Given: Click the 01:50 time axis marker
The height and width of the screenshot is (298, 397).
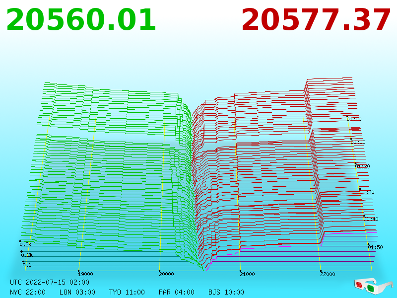Looking at the screenshot, I should (x=375, y=247).
